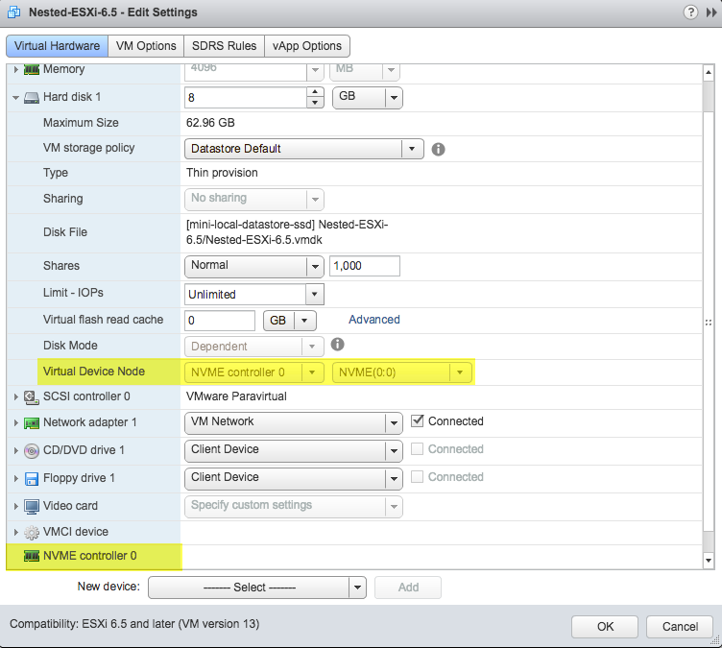Click the OK button
722x648 pixels.
(x=605, y=627)
